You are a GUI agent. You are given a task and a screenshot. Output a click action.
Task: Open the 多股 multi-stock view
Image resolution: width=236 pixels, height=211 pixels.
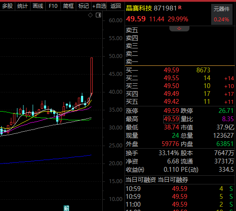7,6
